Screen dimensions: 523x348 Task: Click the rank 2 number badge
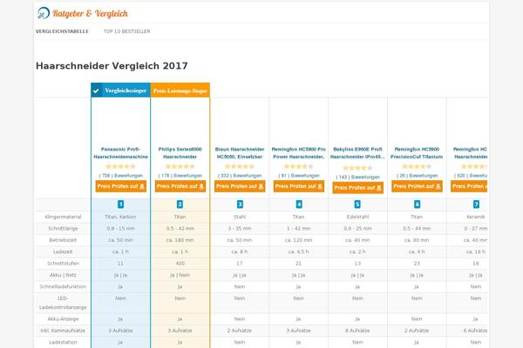coord(180,204)
